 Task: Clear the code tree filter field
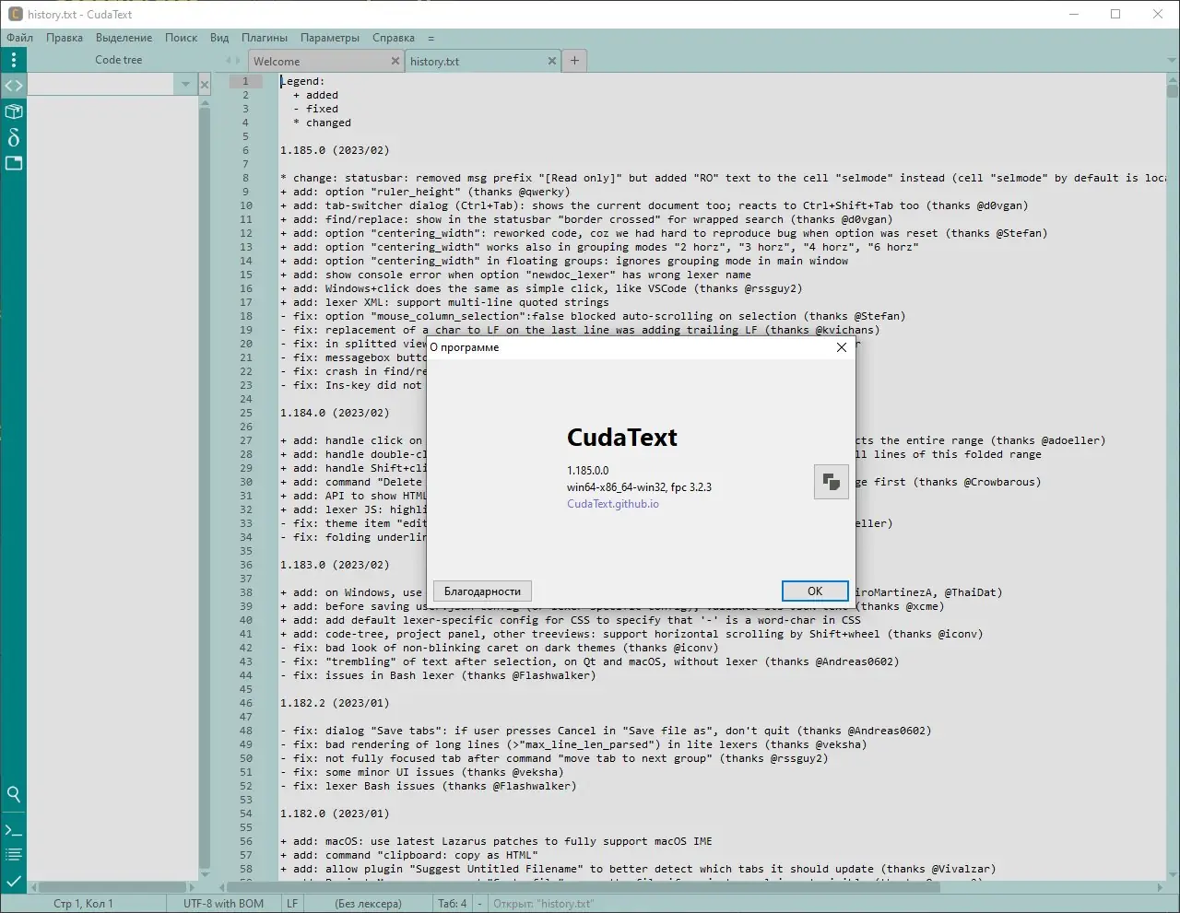coord(205,85)
